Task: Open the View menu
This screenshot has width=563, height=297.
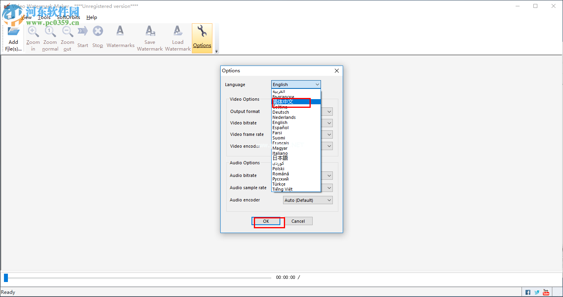Action: pyautogui.click(x=26, y=17)
